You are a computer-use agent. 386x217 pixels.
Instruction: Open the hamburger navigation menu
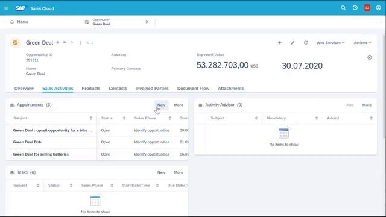(6, 8)
